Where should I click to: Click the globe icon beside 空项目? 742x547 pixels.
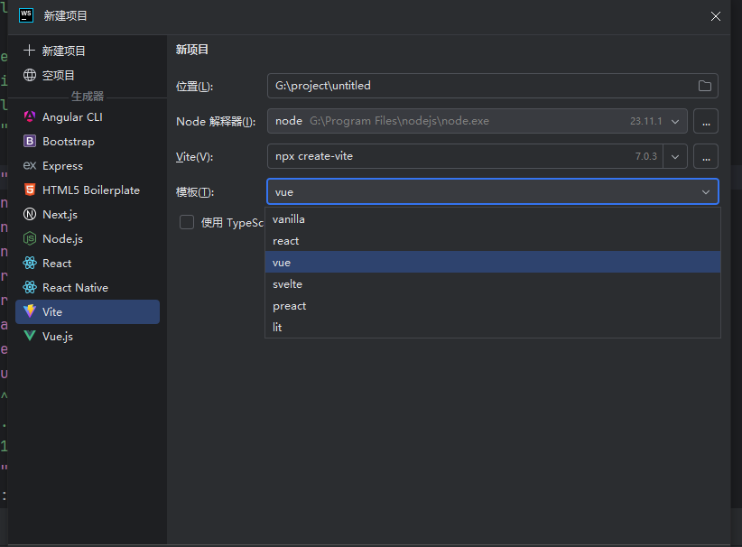coord(30,75)
